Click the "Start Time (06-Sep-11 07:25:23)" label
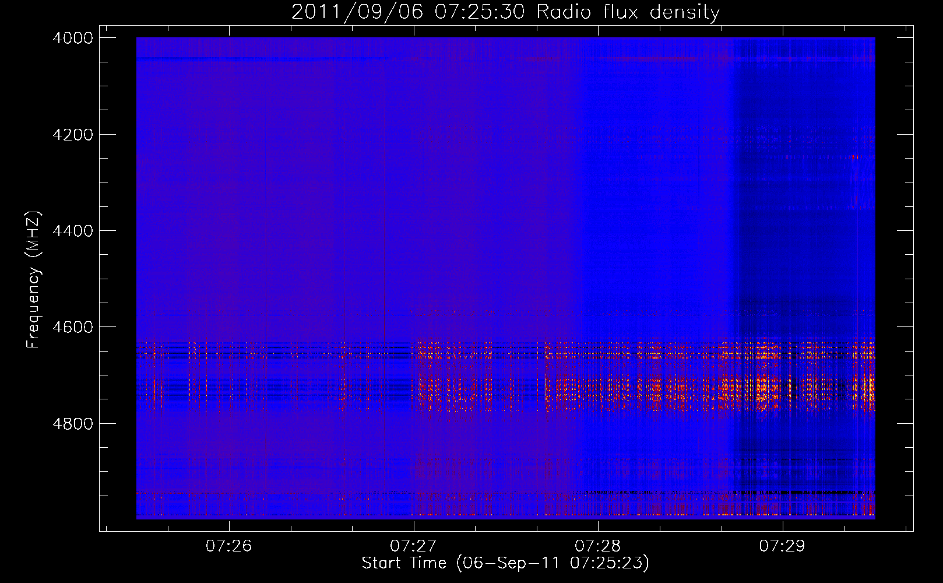The width and height of the screenshot is (943, 583). [x=505, y=563]
